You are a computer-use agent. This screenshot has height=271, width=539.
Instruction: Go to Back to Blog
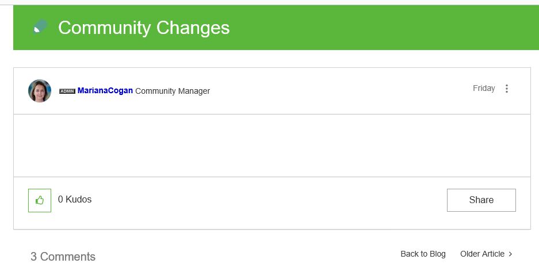[x=423, y=254]
